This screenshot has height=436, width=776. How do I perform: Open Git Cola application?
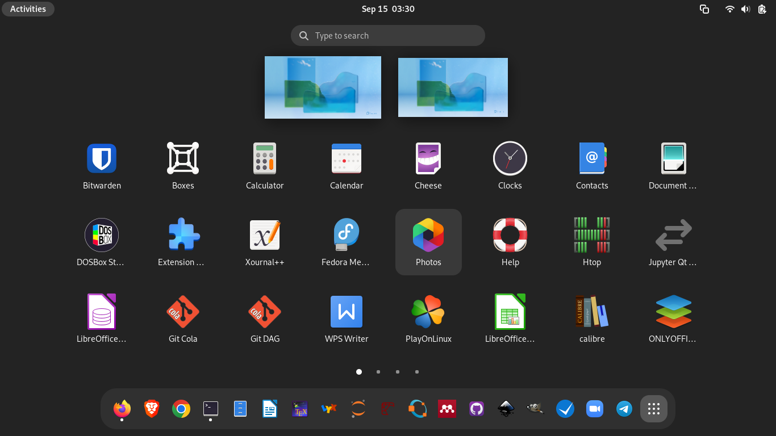coord(183,312)
